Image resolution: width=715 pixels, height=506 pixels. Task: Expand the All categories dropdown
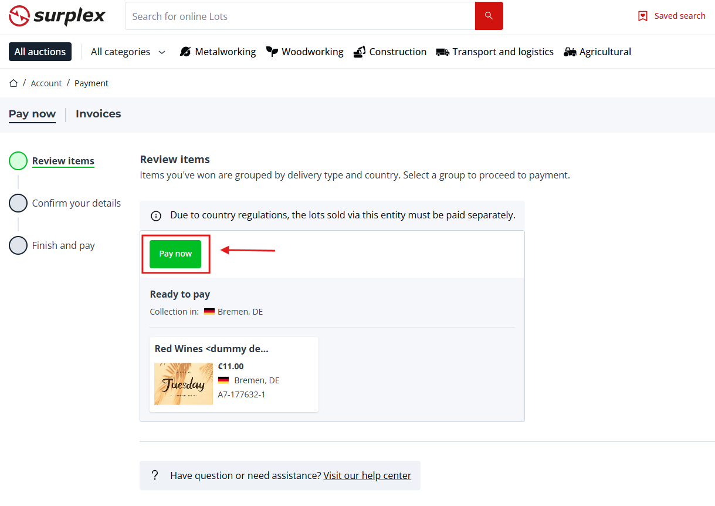128,52
